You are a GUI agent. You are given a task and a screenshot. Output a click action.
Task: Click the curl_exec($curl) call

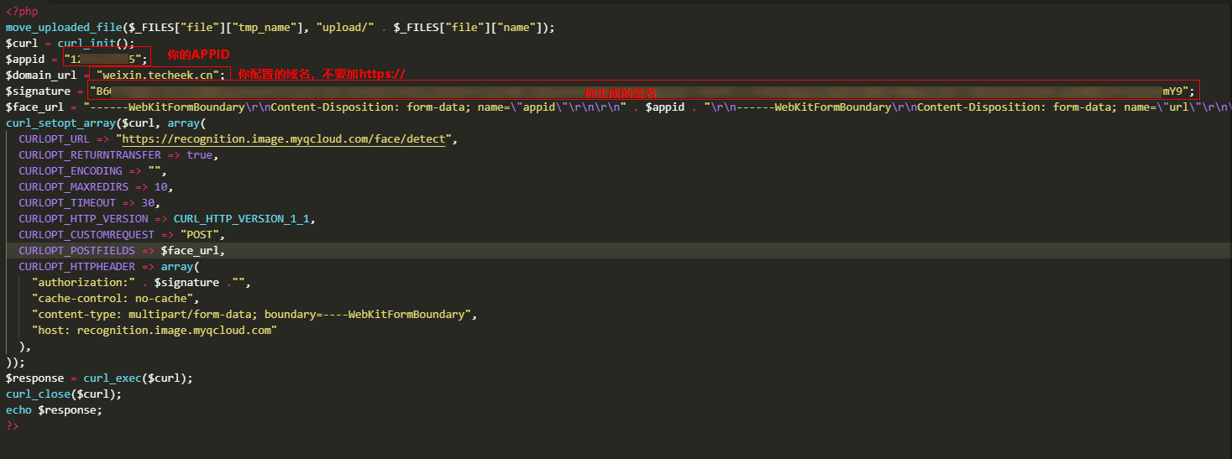[138, 378]
